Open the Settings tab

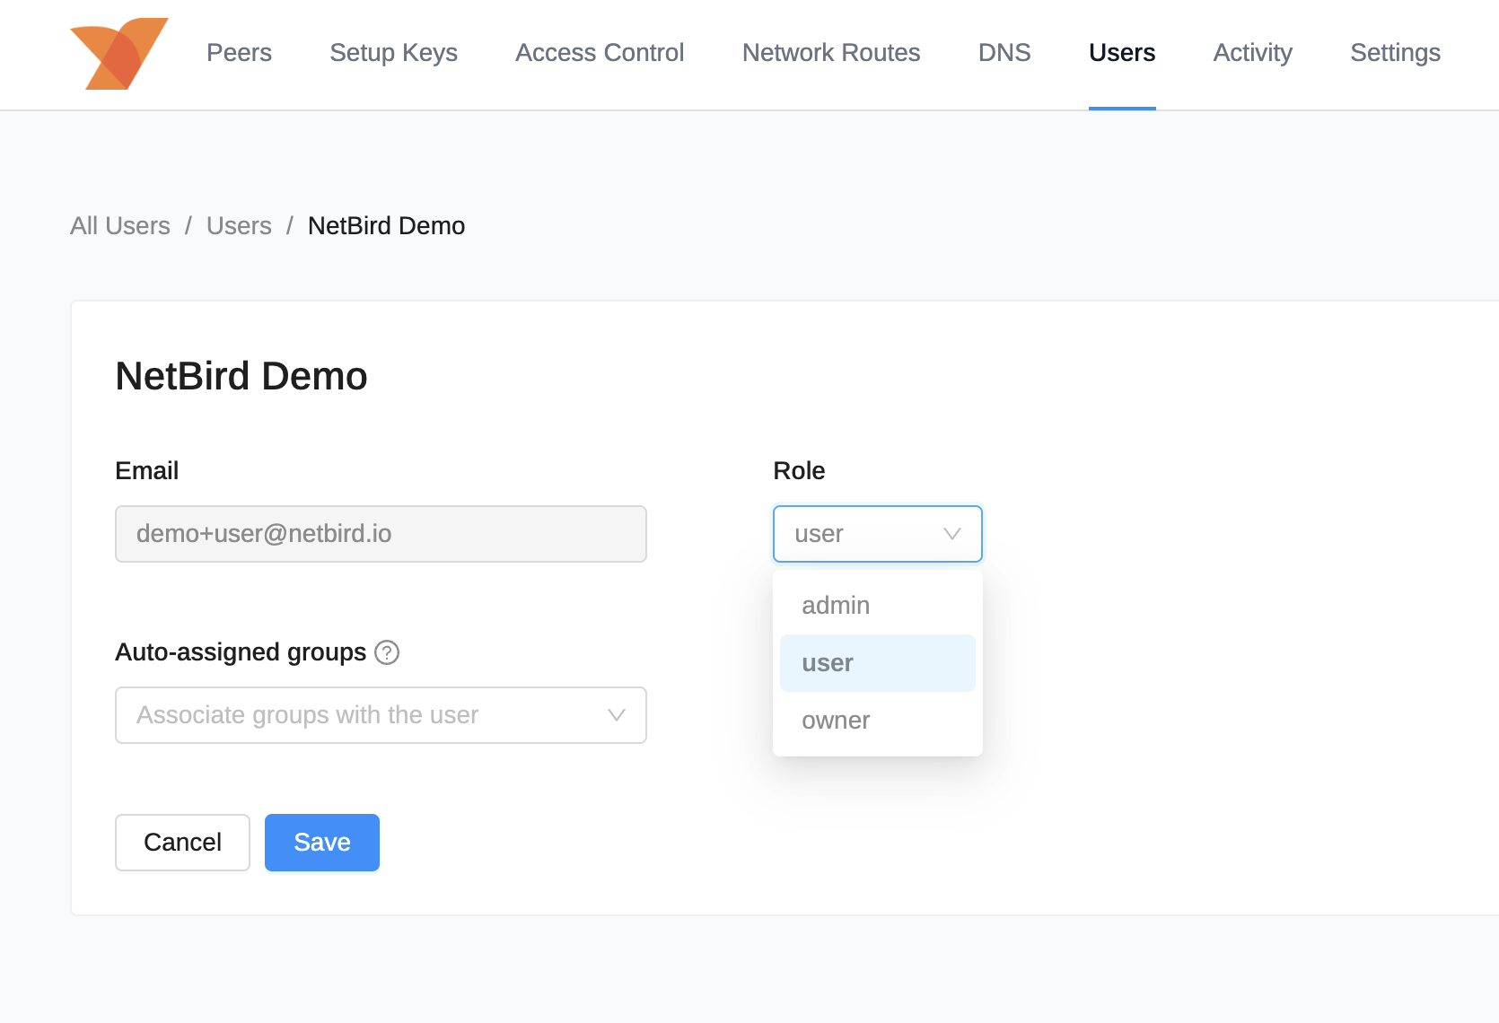coord(1395,53)
